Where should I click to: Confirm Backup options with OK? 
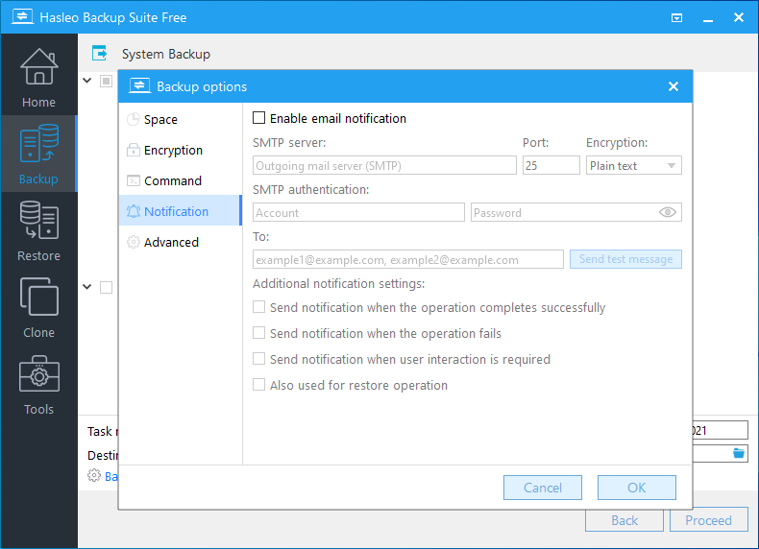pos(637,488)
